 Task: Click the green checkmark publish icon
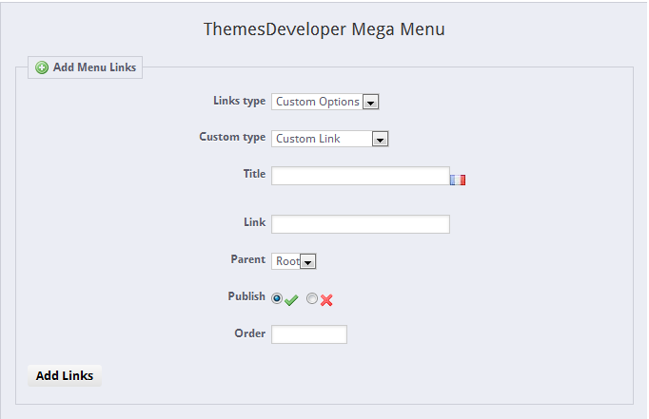point(291,300)
